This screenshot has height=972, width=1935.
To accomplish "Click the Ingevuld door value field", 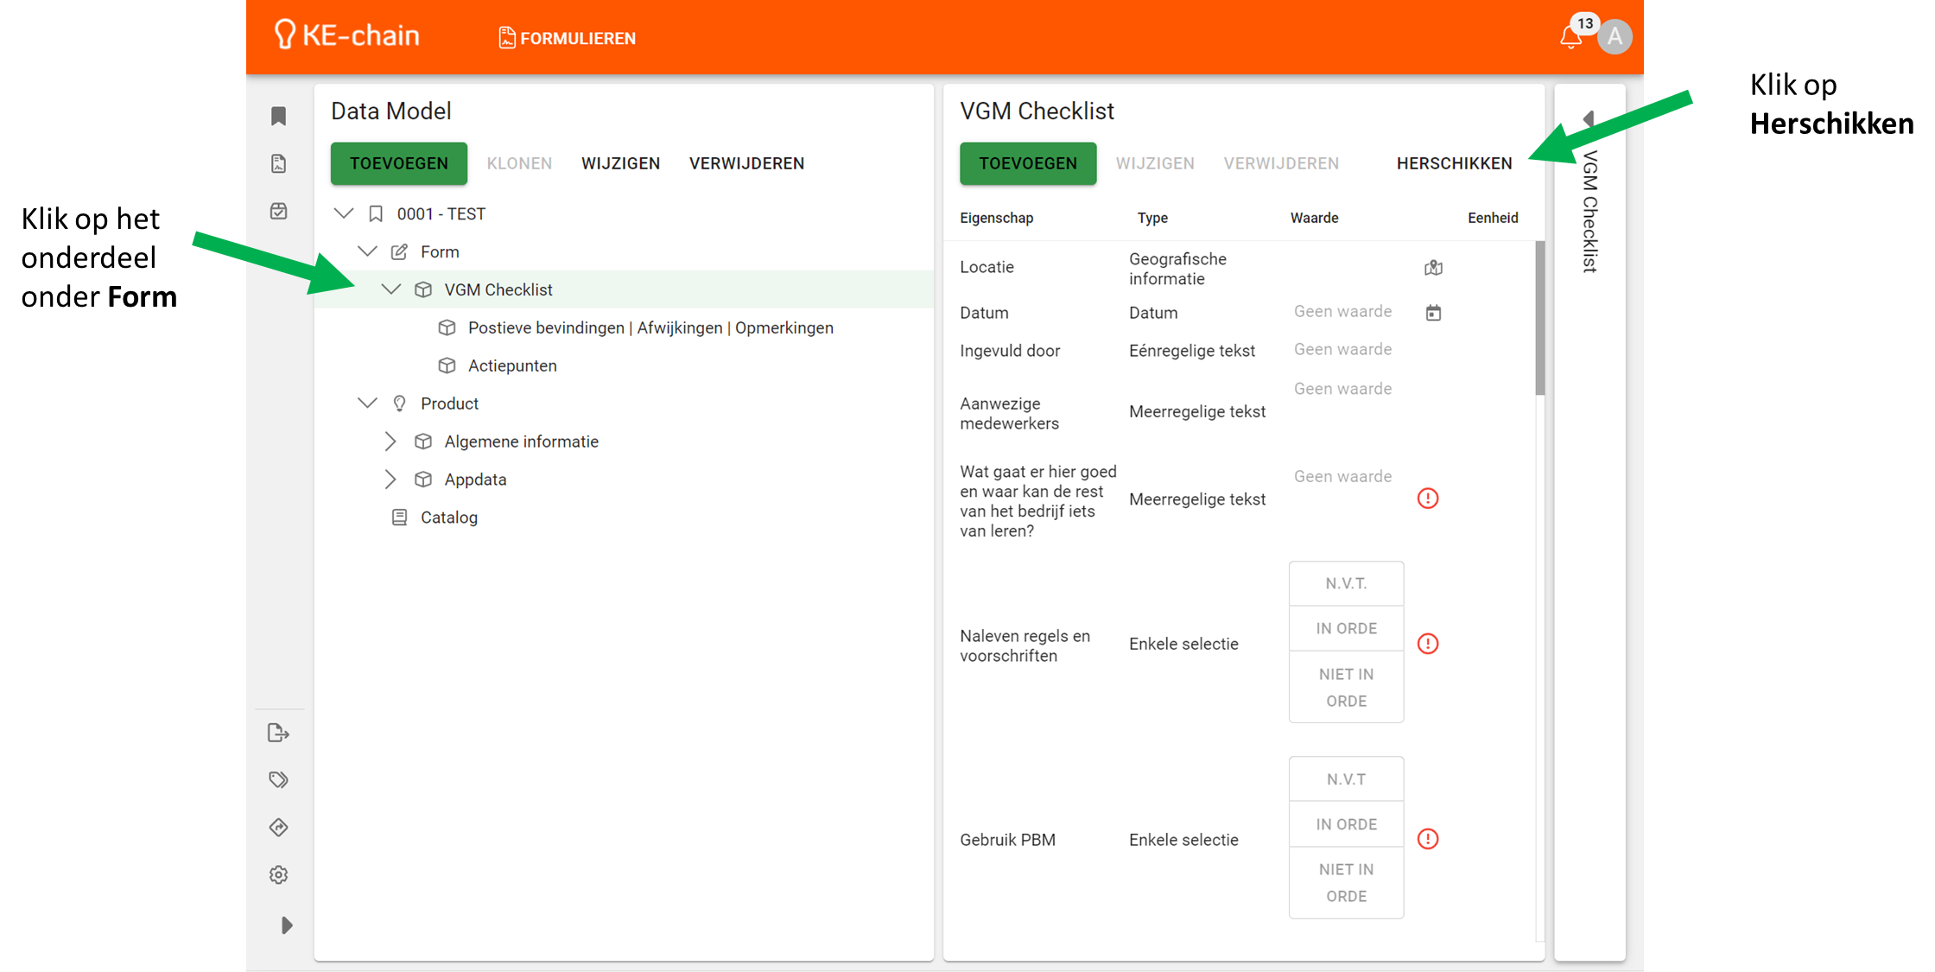I will point(1342,350).
